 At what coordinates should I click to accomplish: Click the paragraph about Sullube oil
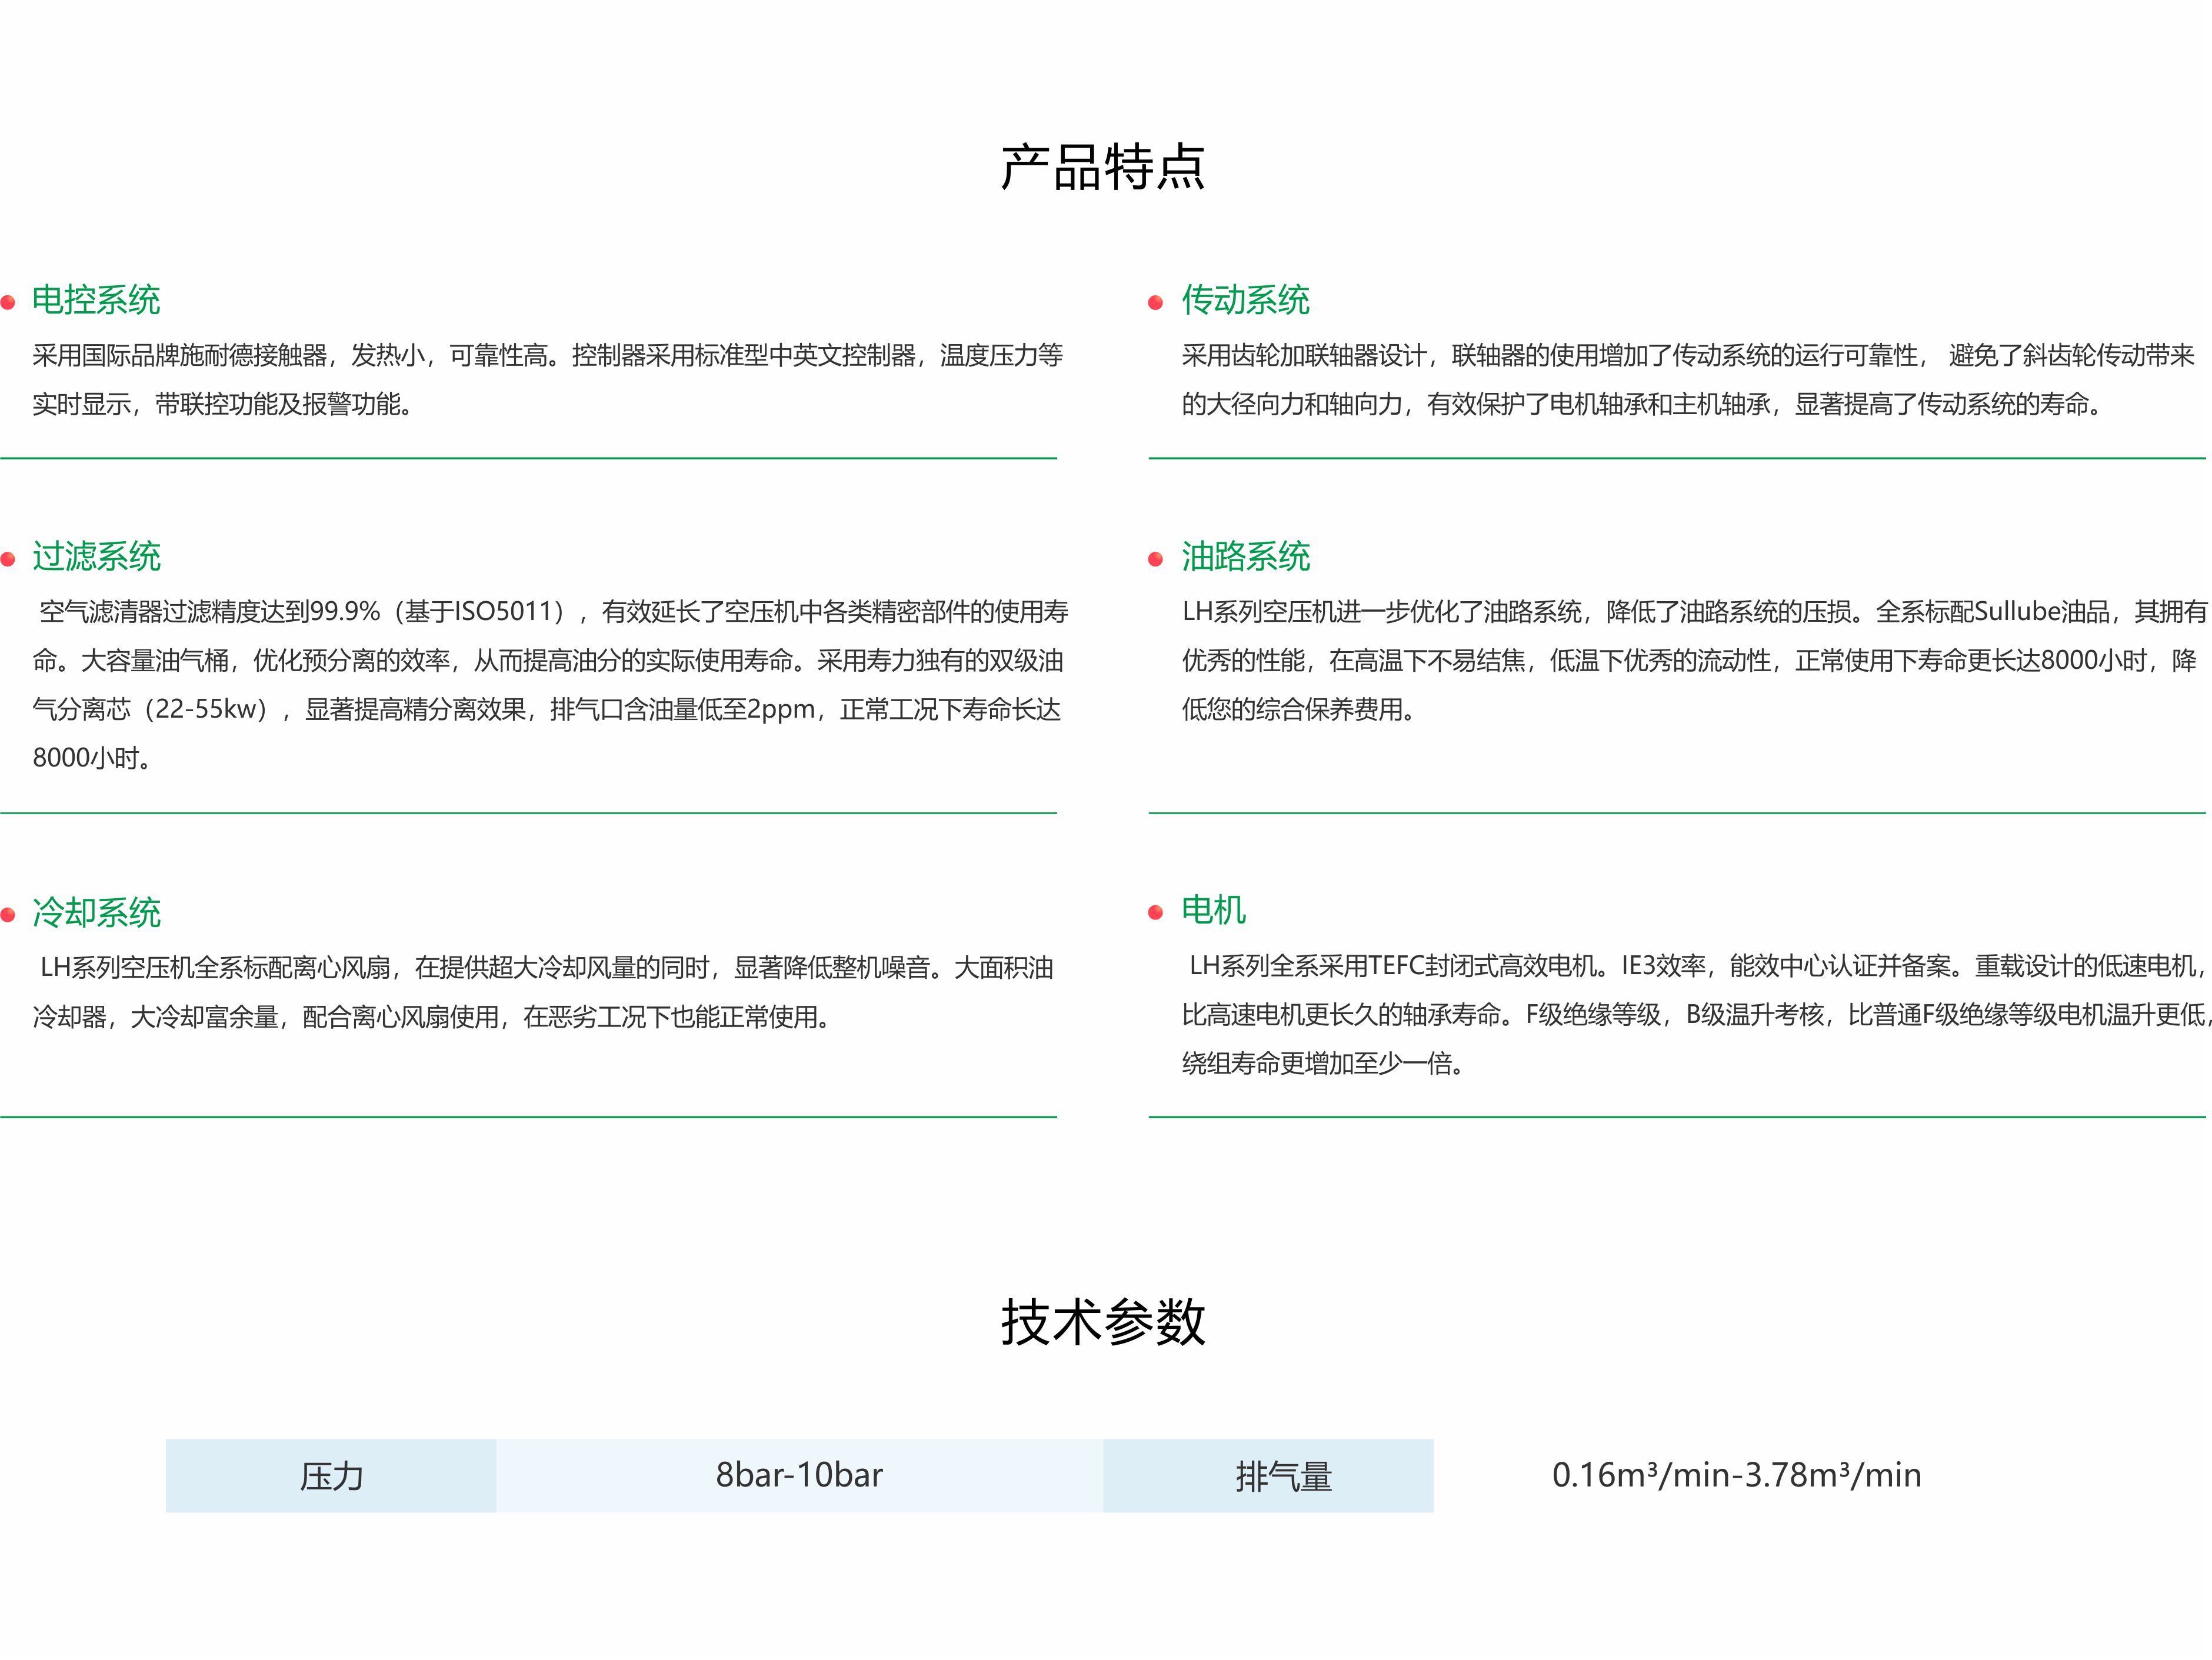(1690, 660)
